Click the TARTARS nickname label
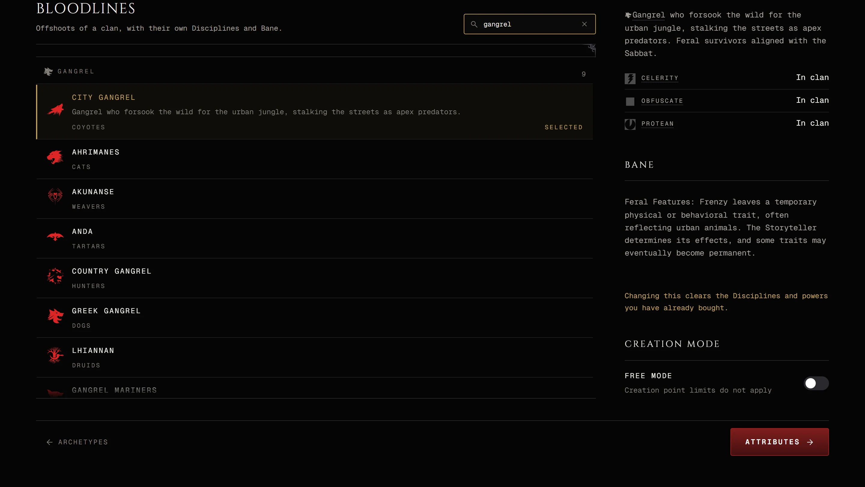 pyautogui.click(x=88, y=247)
